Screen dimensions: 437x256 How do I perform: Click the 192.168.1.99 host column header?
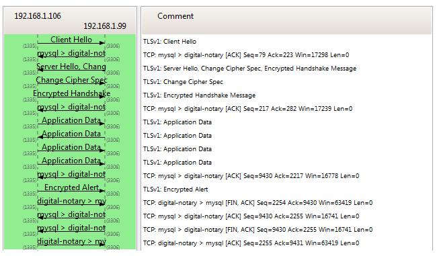(x=105, y=26)
